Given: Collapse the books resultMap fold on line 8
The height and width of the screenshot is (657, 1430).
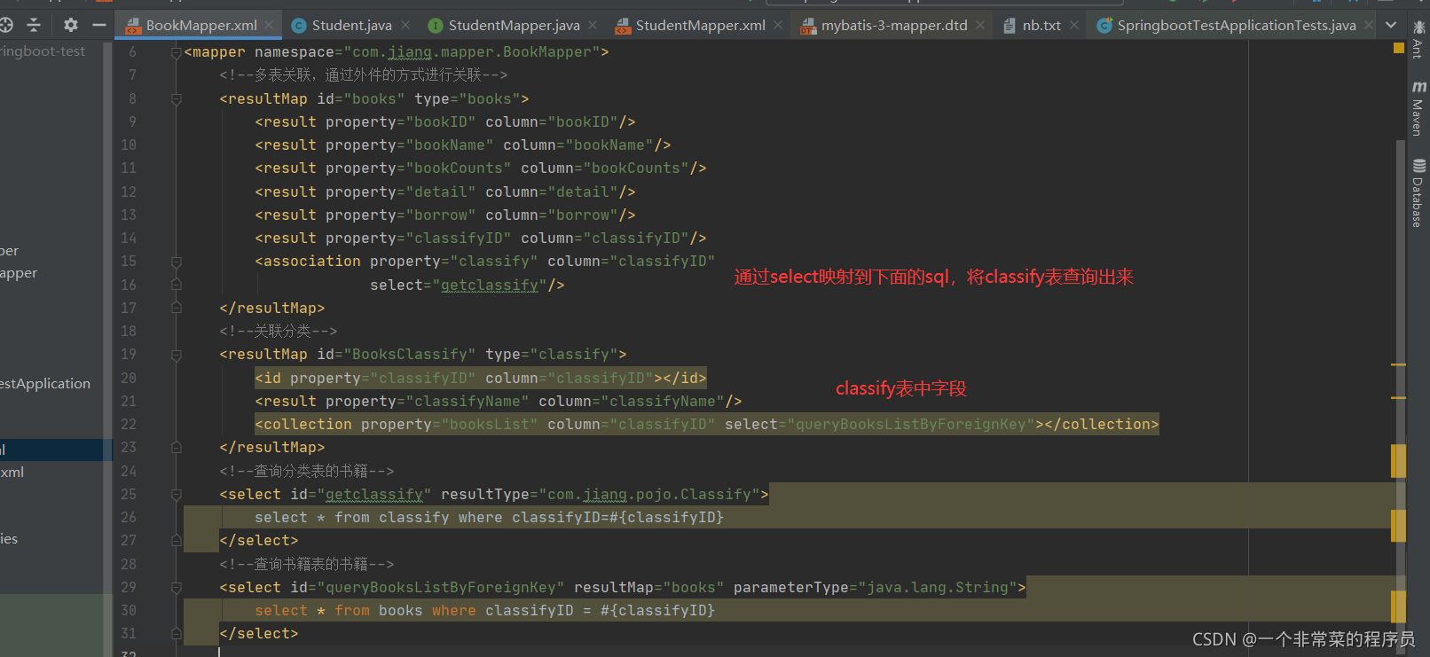Looking at the screenshot, I should click(176, 99).
